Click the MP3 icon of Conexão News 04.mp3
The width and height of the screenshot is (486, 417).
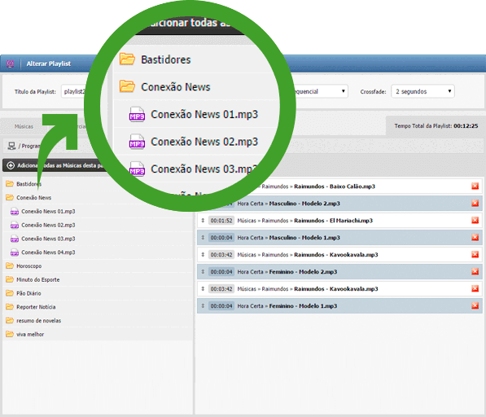click(15, 252)
